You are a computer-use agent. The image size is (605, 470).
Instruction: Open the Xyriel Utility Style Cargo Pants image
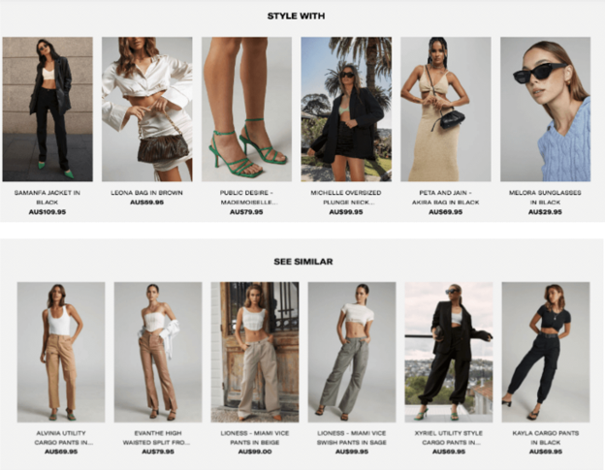coord(449,352)
